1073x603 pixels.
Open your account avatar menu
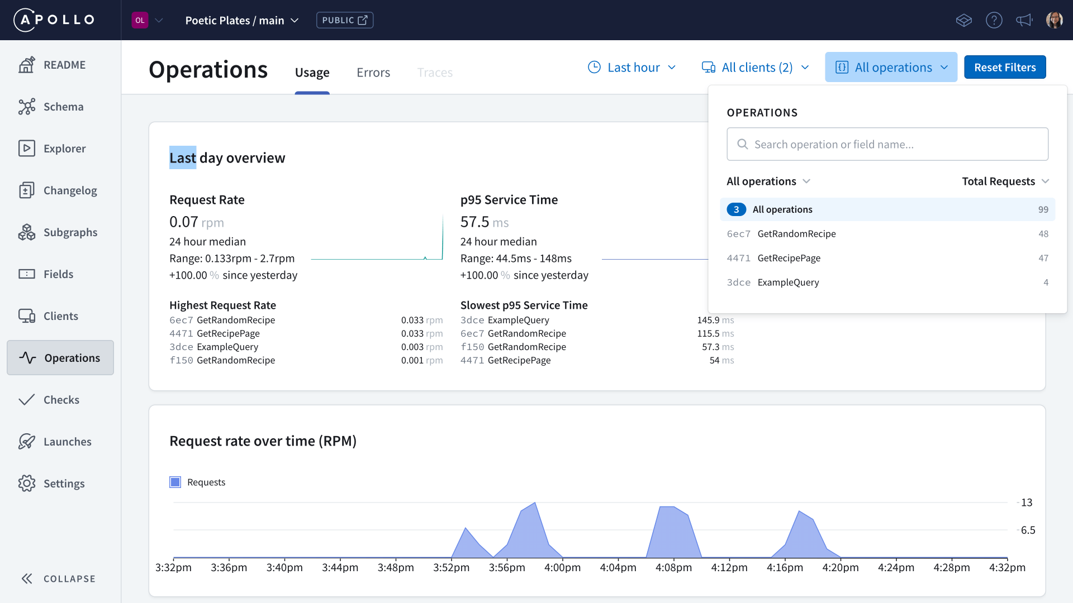[x=1055, y=20]
